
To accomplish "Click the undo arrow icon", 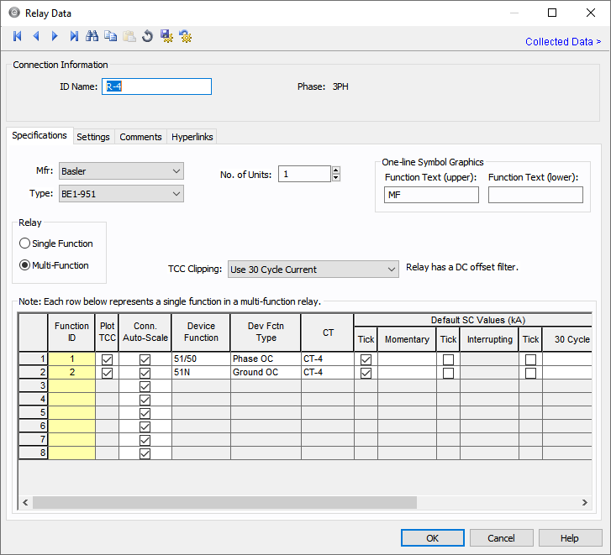I will tap(148, 36).
